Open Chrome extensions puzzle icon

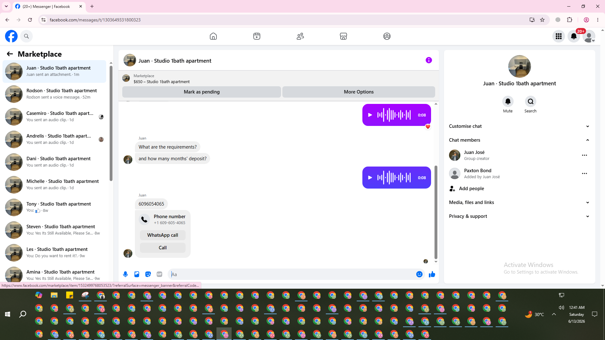click(569, 20)
